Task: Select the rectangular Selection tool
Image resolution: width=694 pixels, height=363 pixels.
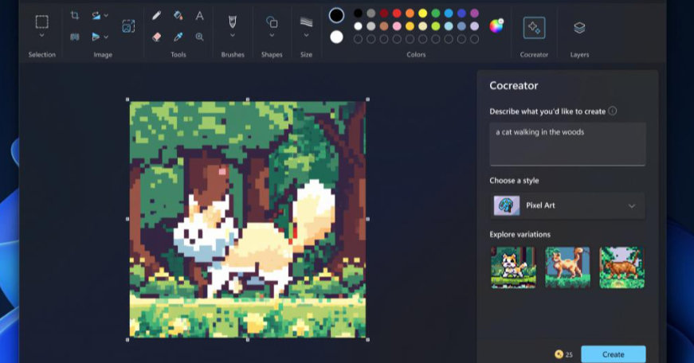Action: pos(41,21)
